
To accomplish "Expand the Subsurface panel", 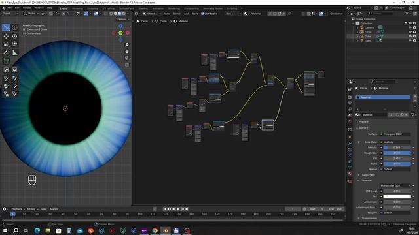I will 368,175.
